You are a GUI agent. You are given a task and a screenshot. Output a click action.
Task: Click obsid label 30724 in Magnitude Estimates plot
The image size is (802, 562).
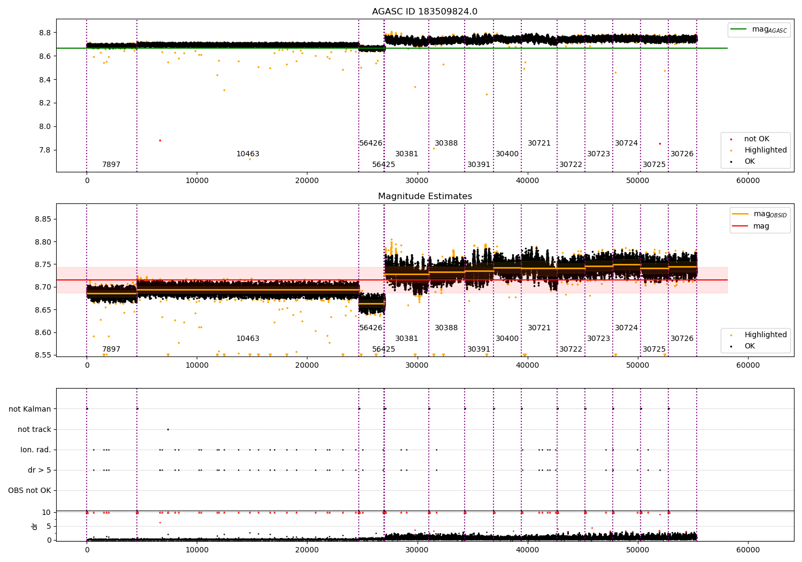pos(626,328)
